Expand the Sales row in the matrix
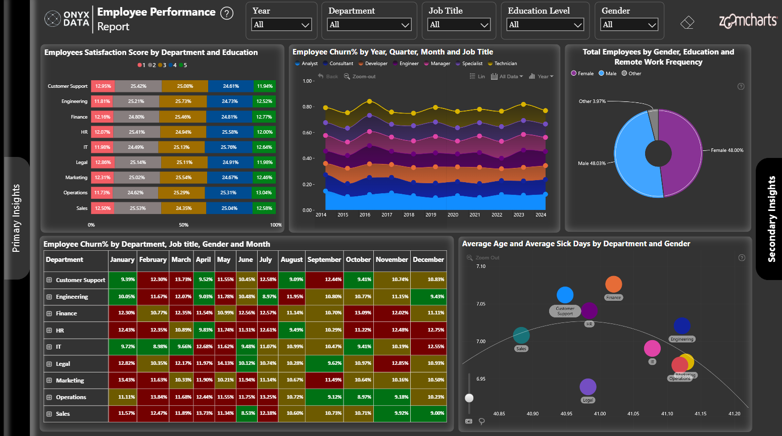Image resolution: width=782 pixels, height=436 pixels. coord(49,414)
